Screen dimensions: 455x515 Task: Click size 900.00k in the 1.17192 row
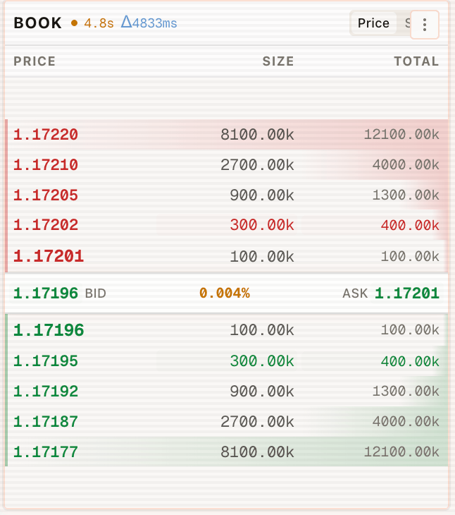point(262,392)
